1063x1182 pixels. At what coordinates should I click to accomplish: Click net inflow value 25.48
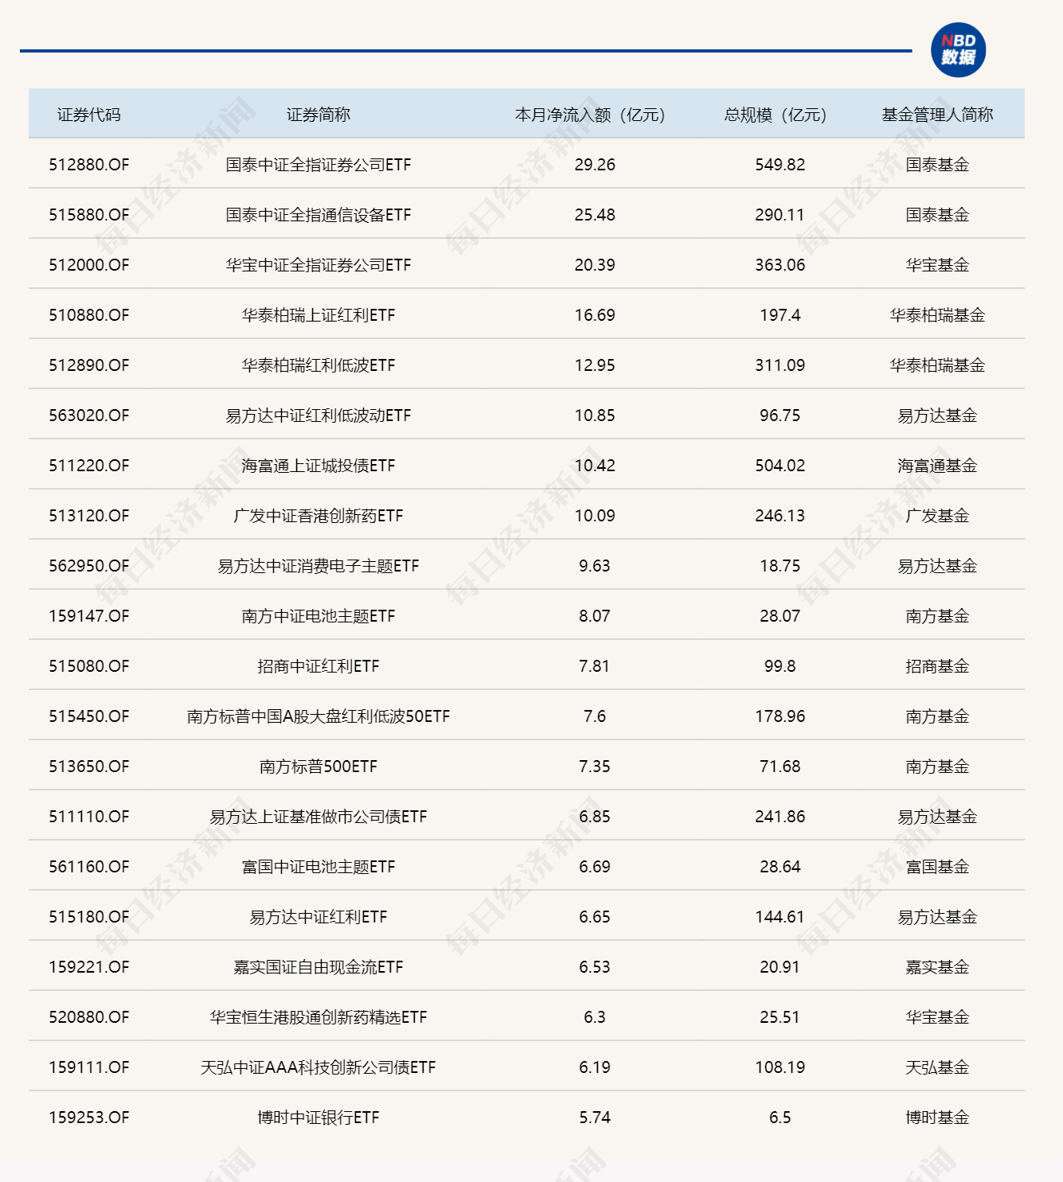[x=595, y=215]
